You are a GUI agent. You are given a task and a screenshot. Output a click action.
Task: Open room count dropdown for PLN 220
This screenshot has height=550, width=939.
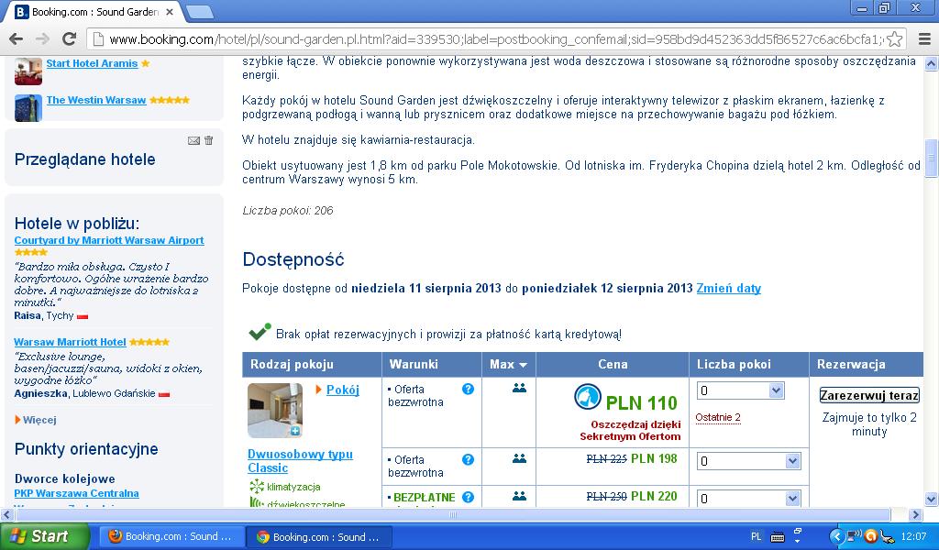coord(748,499)
